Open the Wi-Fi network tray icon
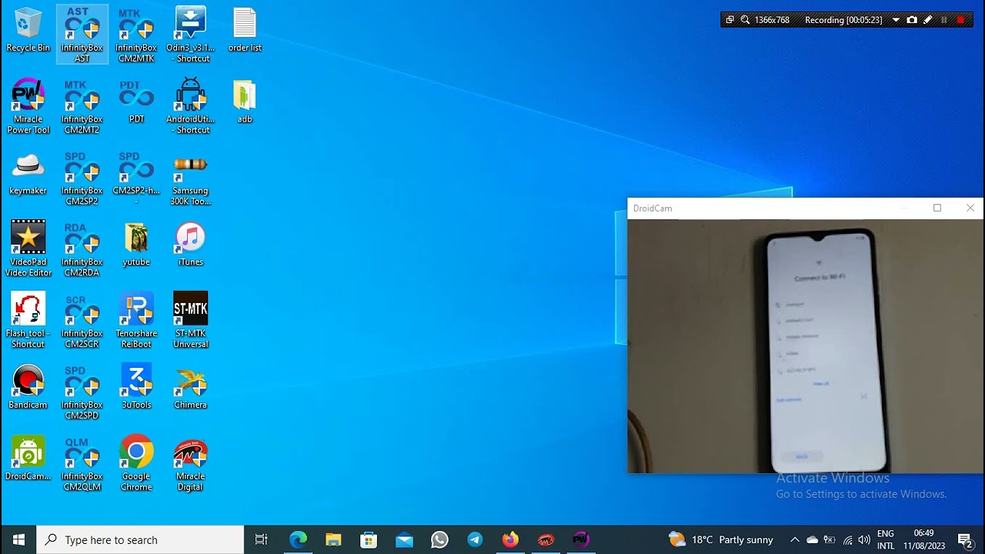 [x=847, y=539]
